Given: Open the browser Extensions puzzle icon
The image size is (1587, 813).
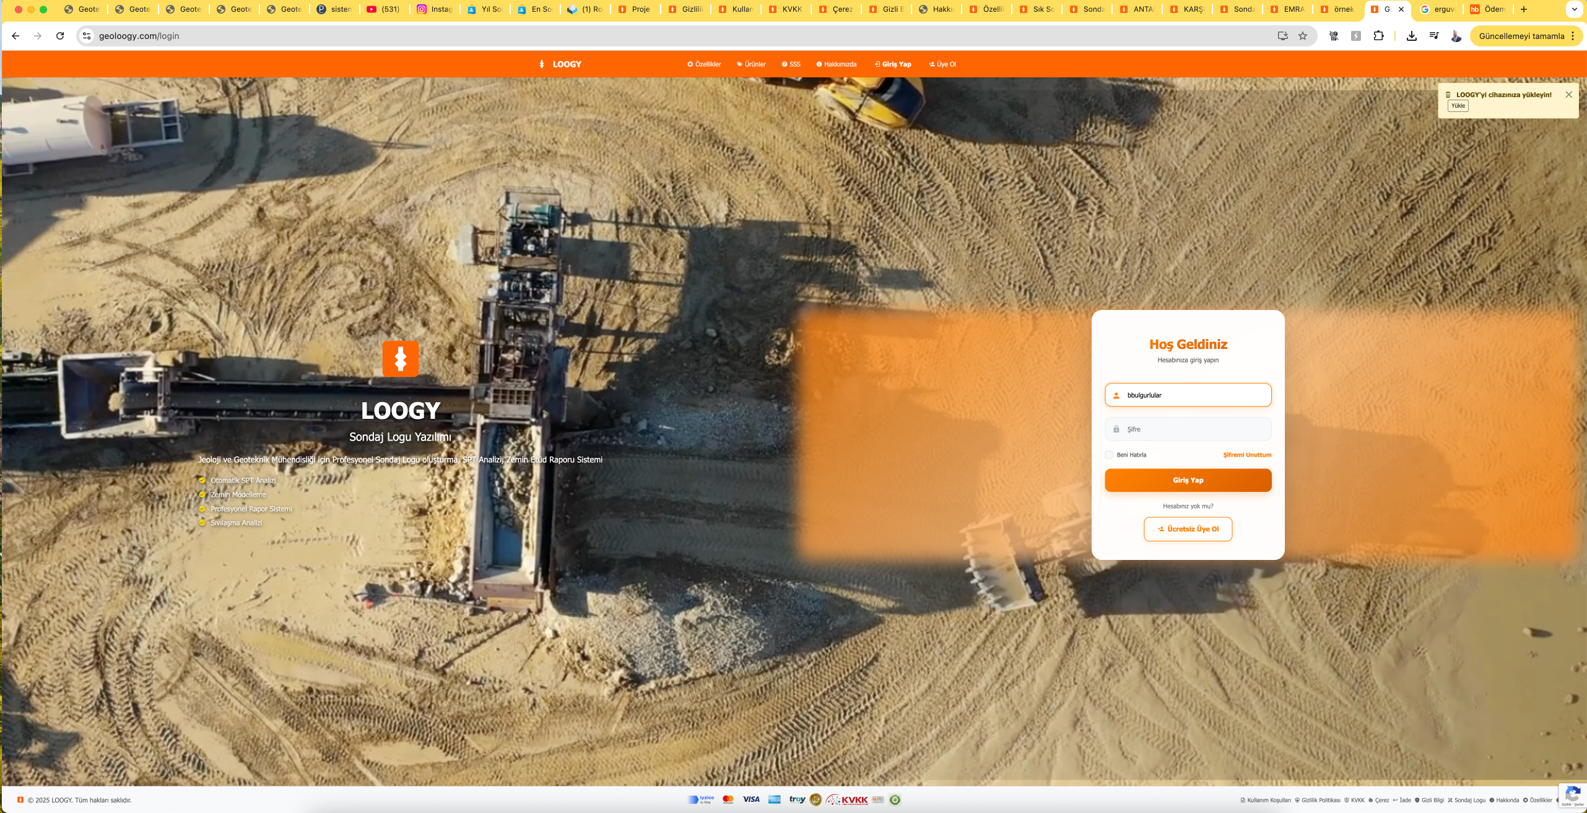Looking at the screenshot, I should click(1378, 36).
